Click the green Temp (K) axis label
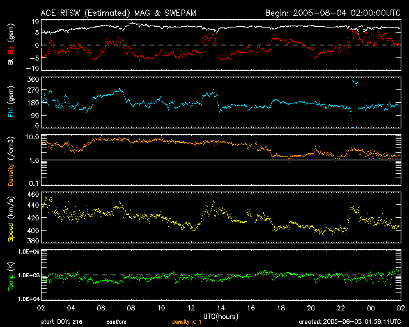This screenshot has height=327, width=409. pos(11,276)
